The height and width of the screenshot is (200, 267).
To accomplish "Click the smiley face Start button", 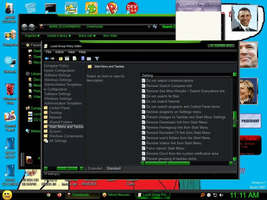I will 7,195.
